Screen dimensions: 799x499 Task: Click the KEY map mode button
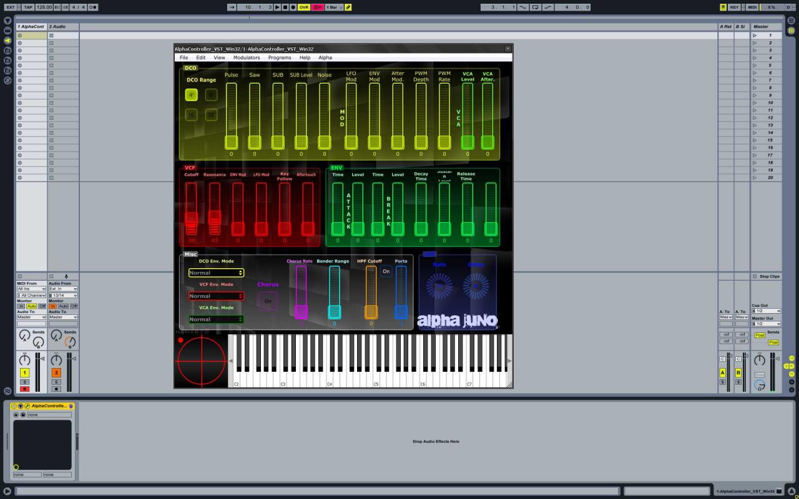point(734,7)
